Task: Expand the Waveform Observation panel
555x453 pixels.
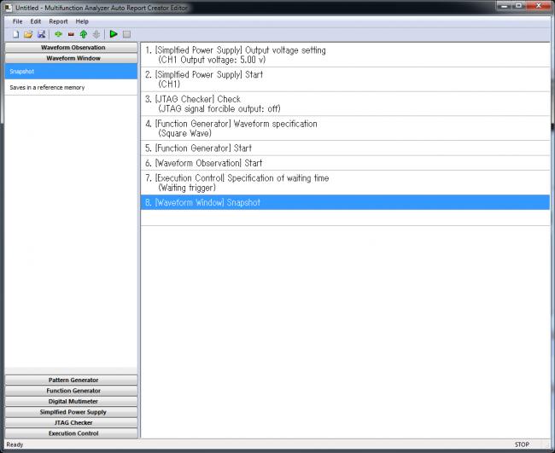Action: (72, 48)
